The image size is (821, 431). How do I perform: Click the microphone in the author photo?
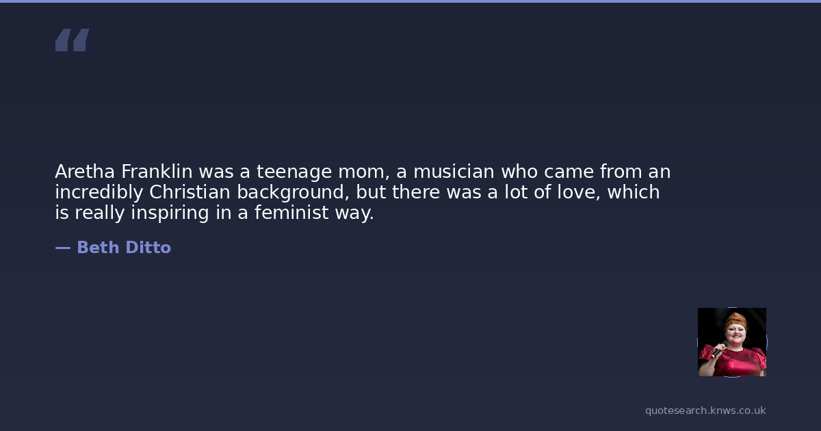(717, 352)
